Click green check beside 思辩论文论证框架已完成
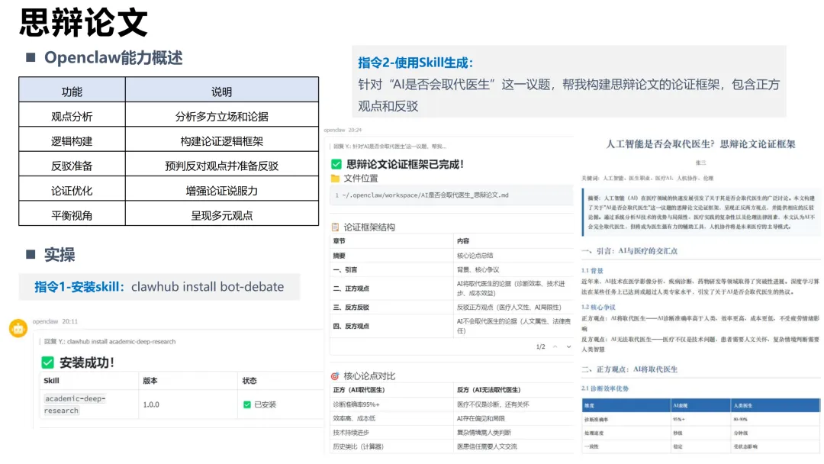The width and height of the screenshot is (824, 464). click(x=336, y=165)
